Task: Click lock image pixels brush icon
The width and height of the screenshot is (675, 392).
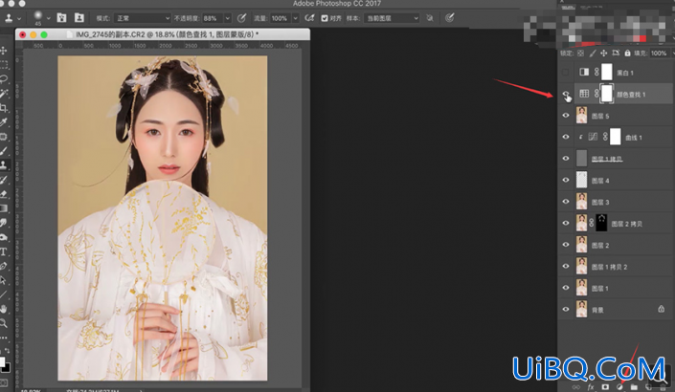Action: tap(593, 54)
